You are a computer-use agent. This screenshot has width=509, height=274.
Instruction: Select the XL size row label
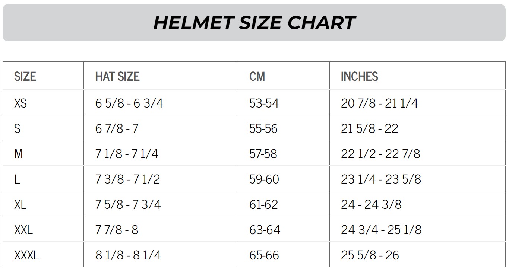coord(20,204)
